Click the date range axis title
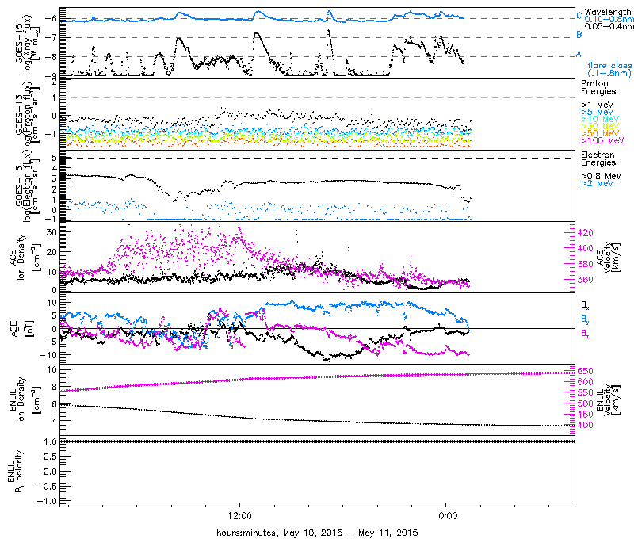Image resolution: width=634 pixels, height=539 pixels. pyautogui.click(x=317, y=533)
